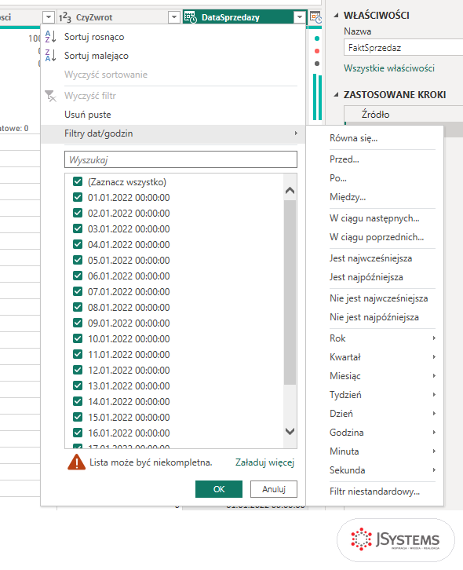463x570 pixels.
Task: Open the Godzina submenu
Action: (382, 433)
